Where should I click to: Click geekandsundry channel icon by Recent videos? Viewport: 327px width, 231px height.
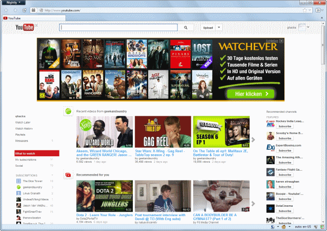point(68,111)
